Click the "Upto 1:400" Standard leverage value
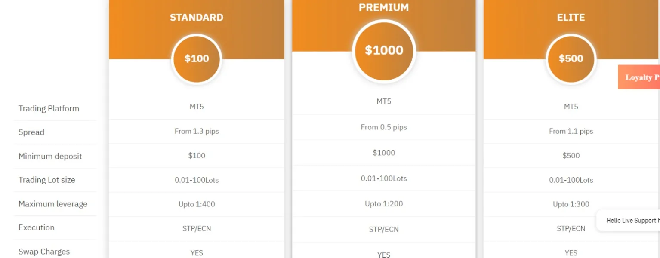This screenshot has height=258, width=660. [197, 204]
